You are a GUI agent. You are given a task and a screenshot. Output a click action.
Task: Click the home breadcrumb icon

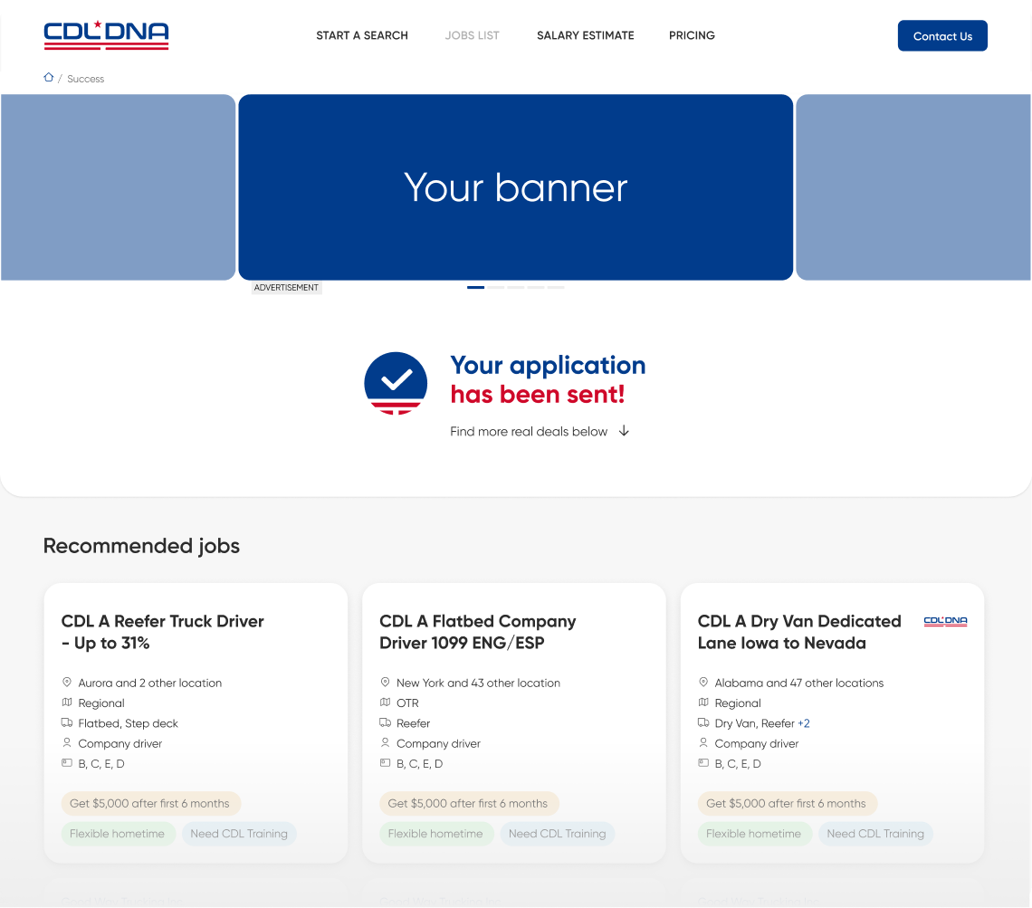[x=49, y=78]
